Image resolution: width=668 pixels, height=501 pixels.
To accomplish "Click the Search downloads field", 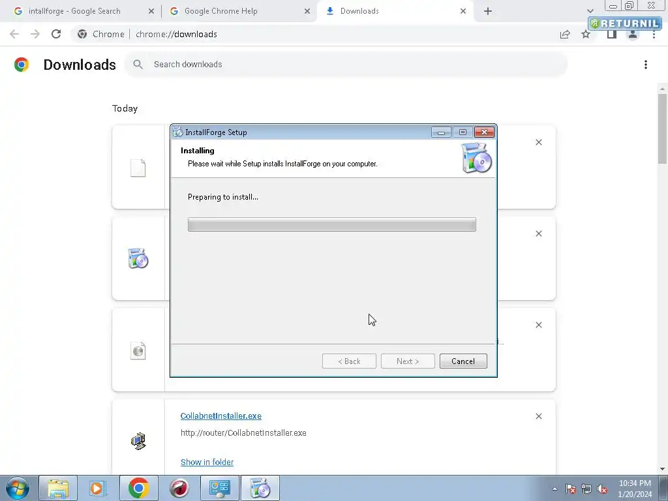I will pos(346,65).
